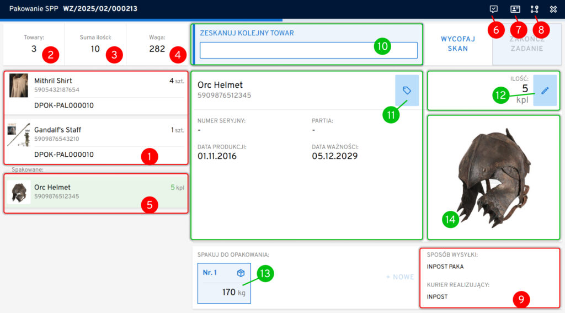Click the comment checkmark icon in header

point(494,9)
